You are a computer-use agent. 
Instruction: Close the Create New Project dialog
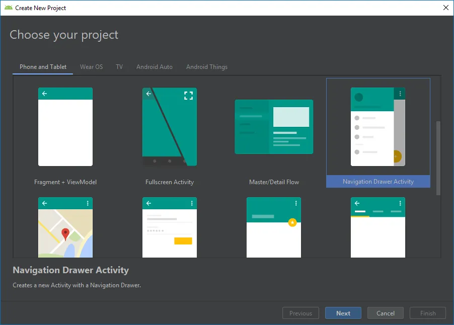pyautogui.click(x=445, y=8)
